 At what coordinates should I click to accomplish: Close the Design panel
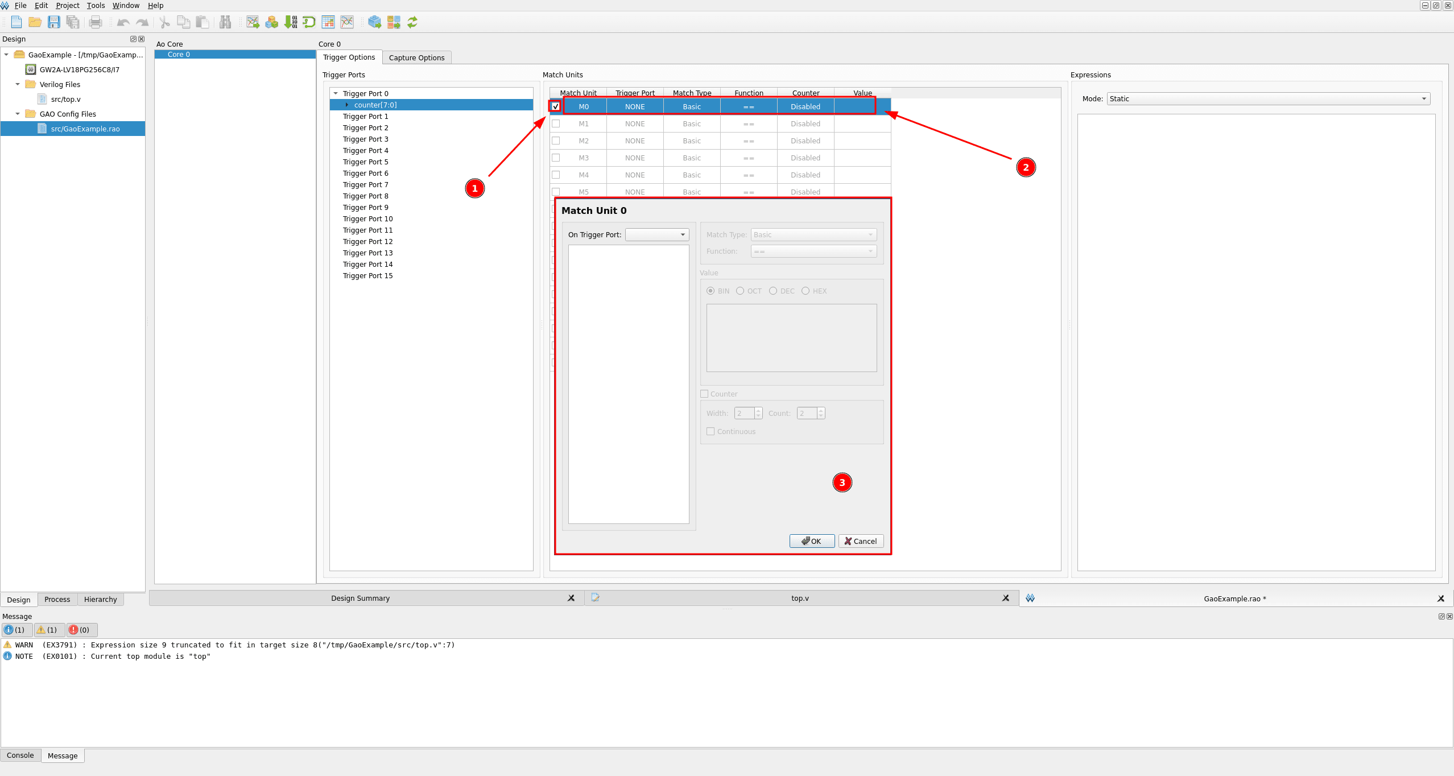pyautogui.click(x=141, y=39)
